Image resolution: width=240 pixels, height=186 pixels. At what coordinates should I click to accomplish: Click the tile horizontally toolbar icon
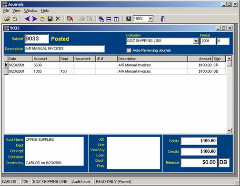(x=109, y=19)
